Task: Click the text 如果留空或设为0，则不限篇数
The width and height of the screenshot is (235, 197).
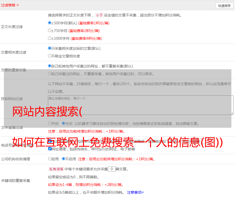Action: coord(73,177)
